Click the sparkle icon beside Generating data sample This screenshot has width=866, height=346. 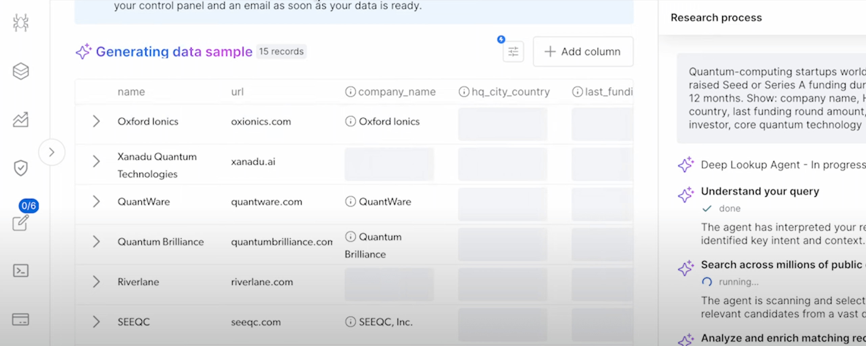[x=84, y=51]
